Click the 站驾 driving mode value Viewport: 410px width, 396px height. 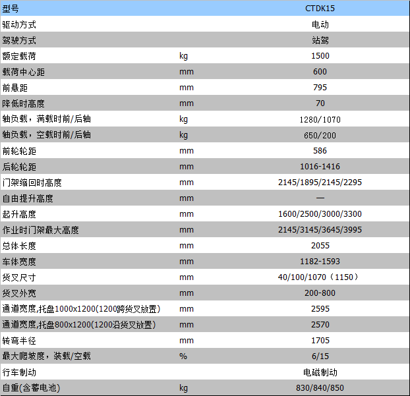point(320,40)
